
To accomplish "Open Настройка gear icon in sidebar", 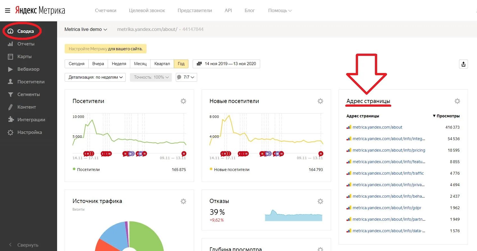I will coord(10,132).
